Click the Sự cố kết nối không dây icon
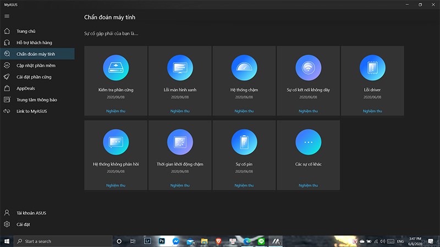The width and height of the screenshot is (440, 247). [x=309, y=68]
